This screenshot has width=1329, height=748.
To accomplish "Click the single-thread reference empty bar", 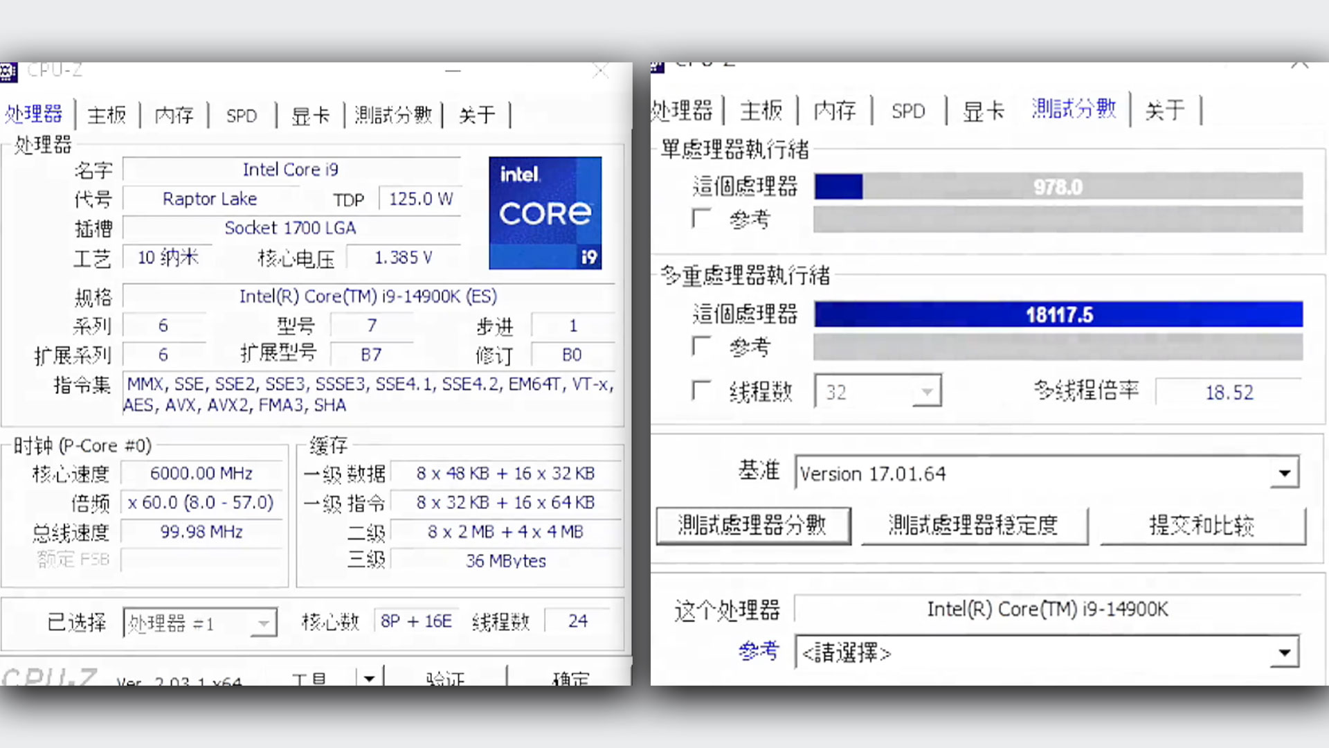I will point(1058,220).
